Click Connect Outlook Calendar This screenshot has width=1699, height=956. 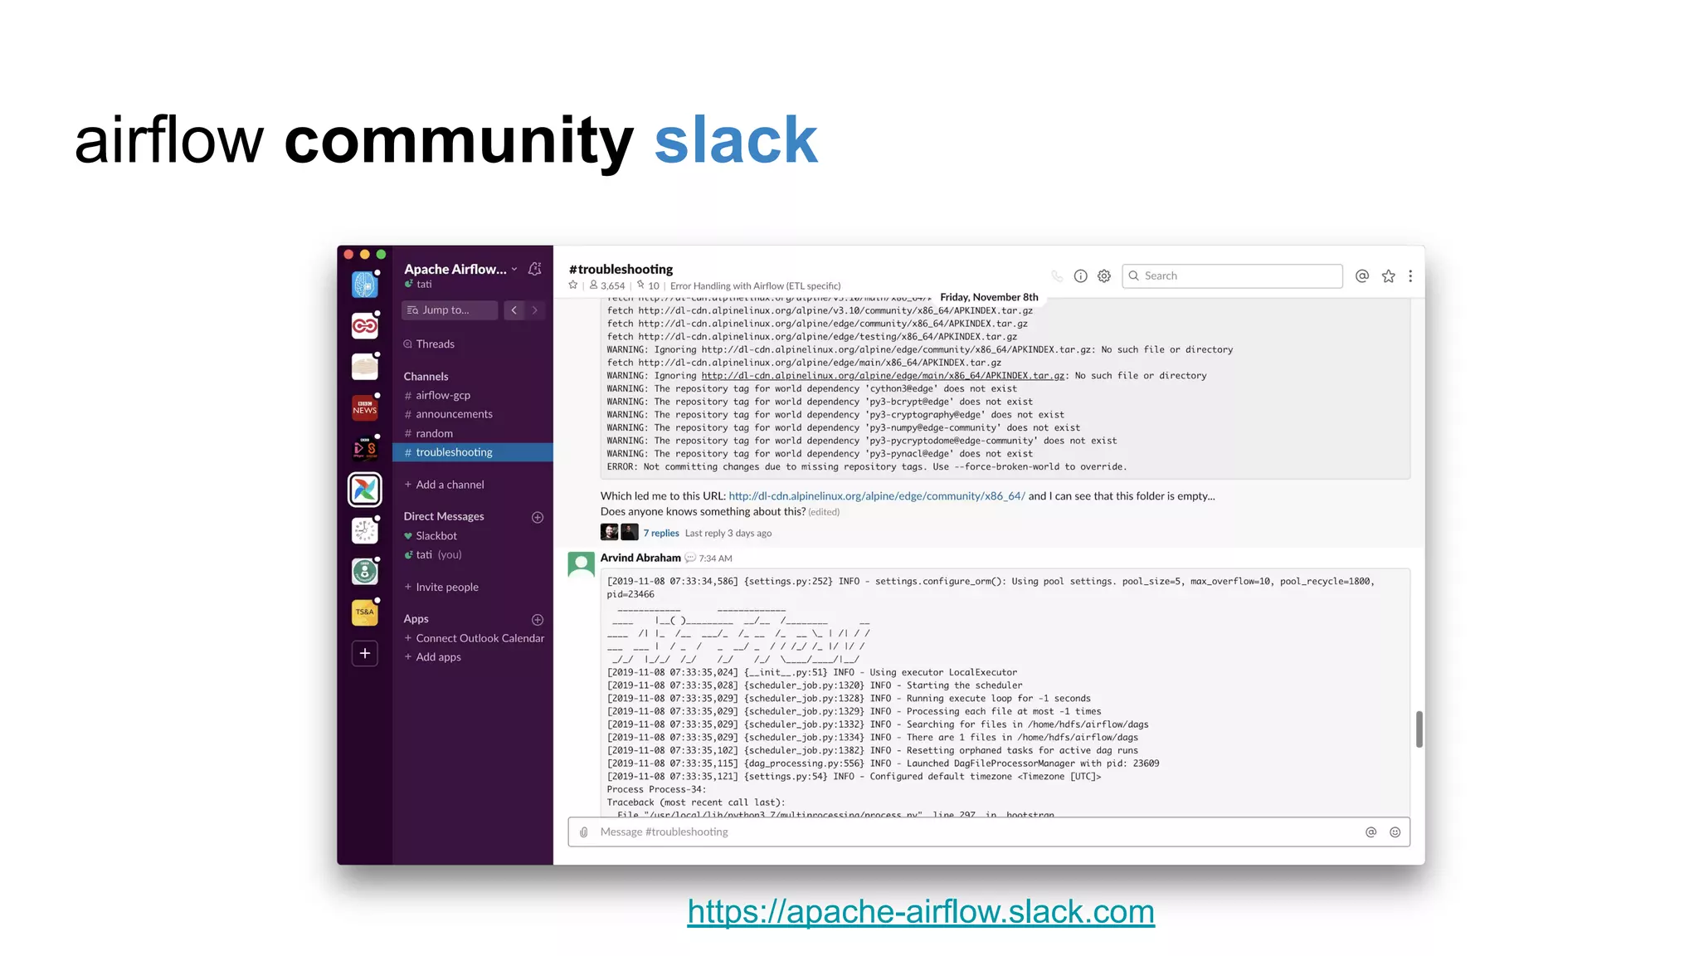point(474,638)
